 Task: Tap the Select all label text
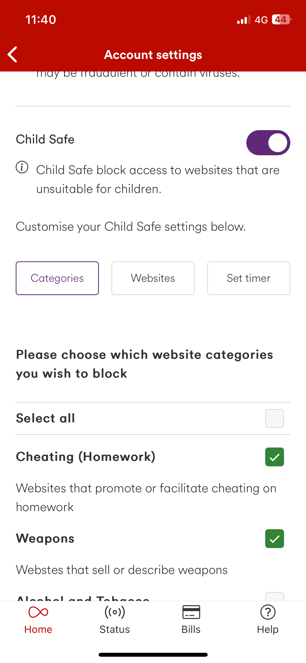(46, 418)
